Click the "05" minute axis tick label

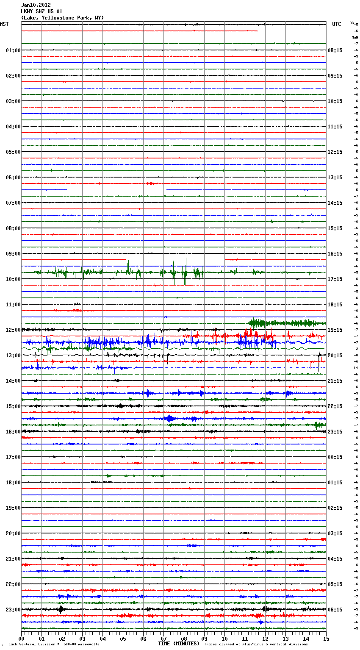coord(123,639)
